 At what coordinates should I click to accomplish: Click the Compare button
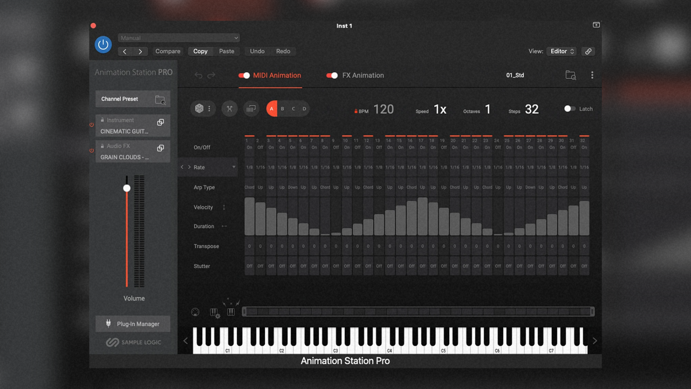click(x=168, y=51)
